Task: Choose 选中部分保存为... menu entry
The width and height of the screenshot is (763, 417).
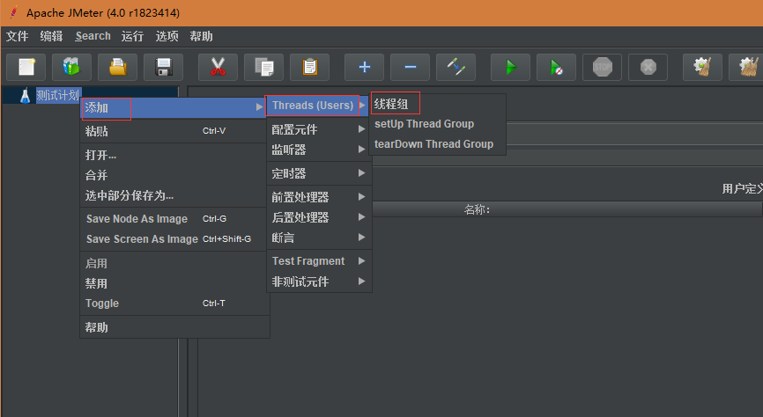Action: [x=174, y=195]
